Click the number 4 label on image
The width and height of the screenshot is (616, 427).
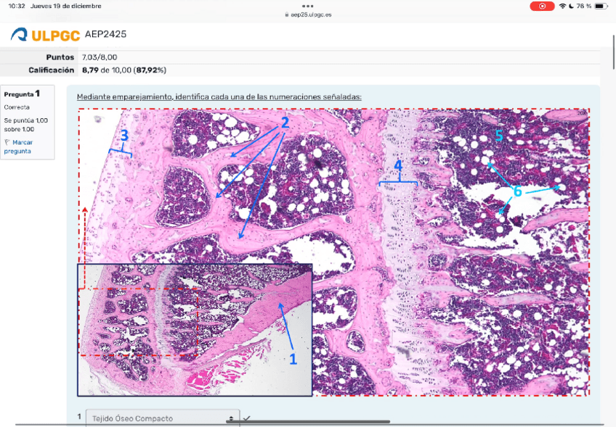[397, 166]
